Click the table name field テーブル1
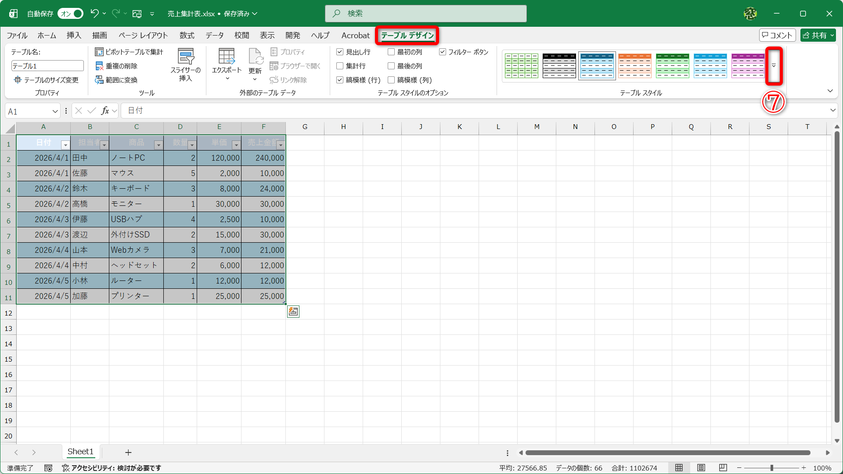 coord(47,66)
